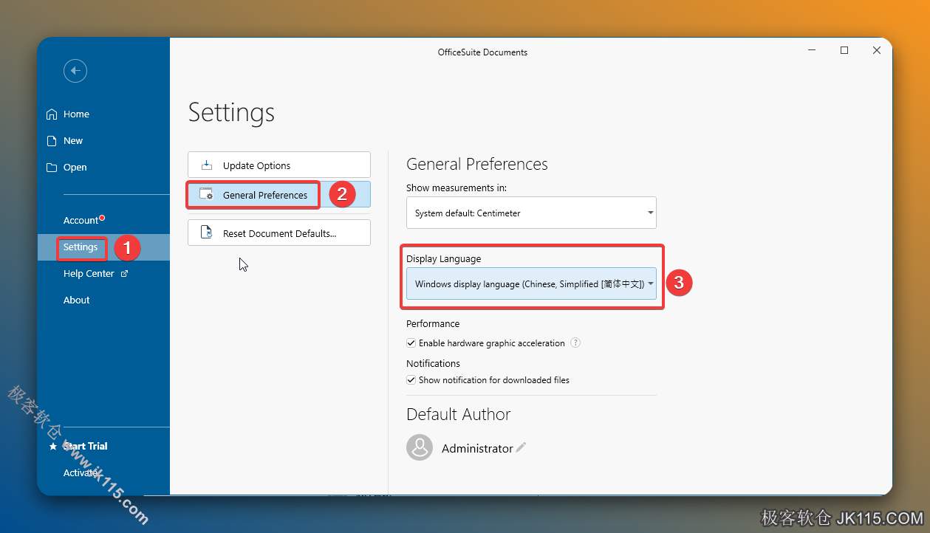Image resolution: width=930 pixels, height=533 pixels.
Task: Click Reset Document Defaults button
Action: coord(279,233)
